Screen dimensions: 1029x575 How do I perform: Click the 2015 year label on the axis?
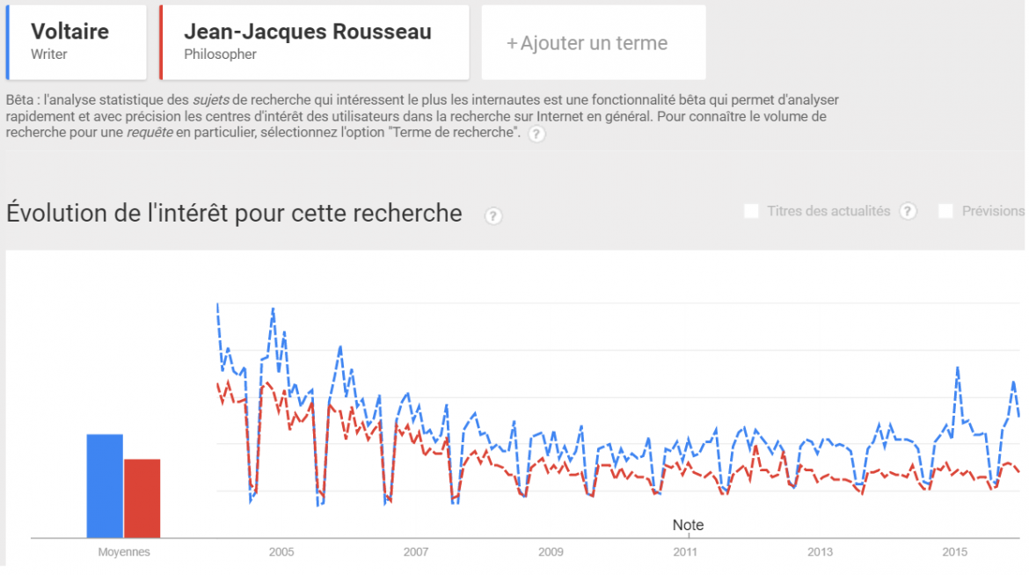tap(954, 552)
